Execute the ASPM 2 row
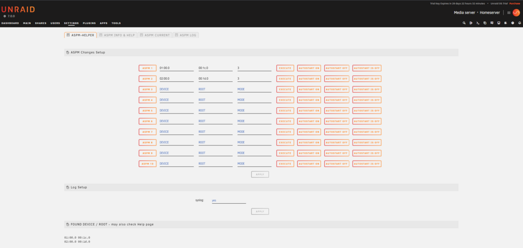The image size is (523, 248). (x=285, y=79)
